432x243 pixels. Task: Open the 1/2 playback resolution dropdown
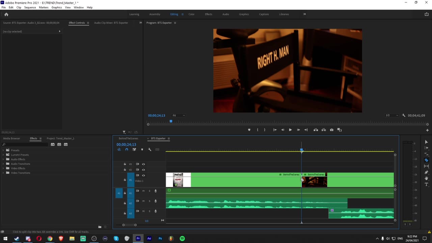pos(392,115)
